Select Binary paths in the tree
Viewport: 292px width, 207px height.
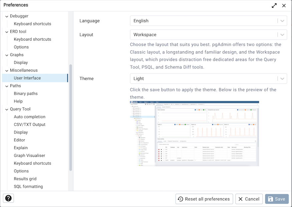tap(26, 93)
